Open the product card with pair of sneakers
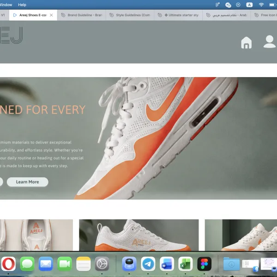 [241, 235]
